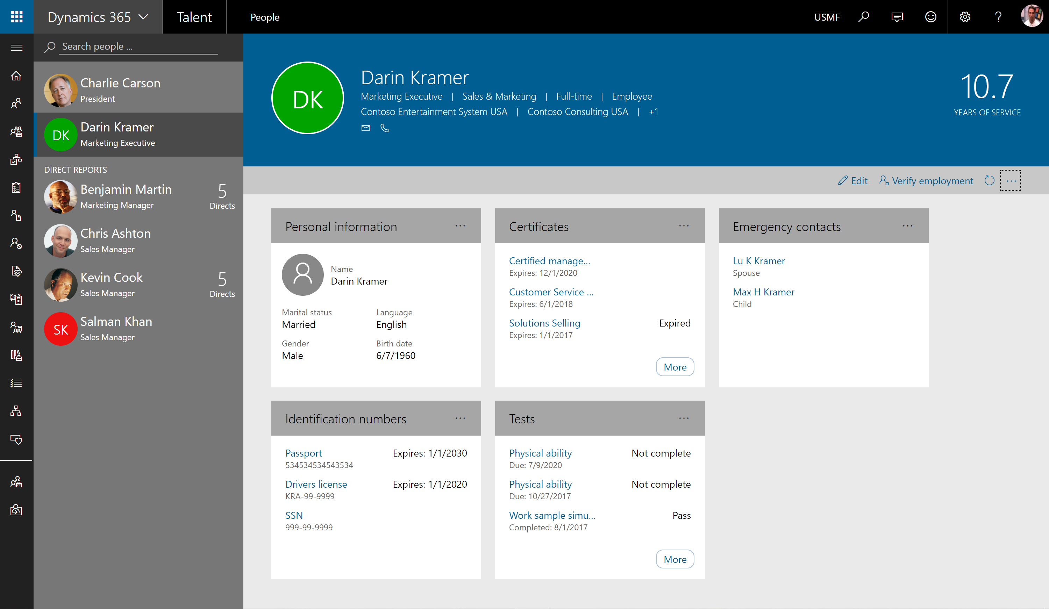Click the email envelope icon under Darin Kramer
1049x609 pixels.
tap(365, 128)
